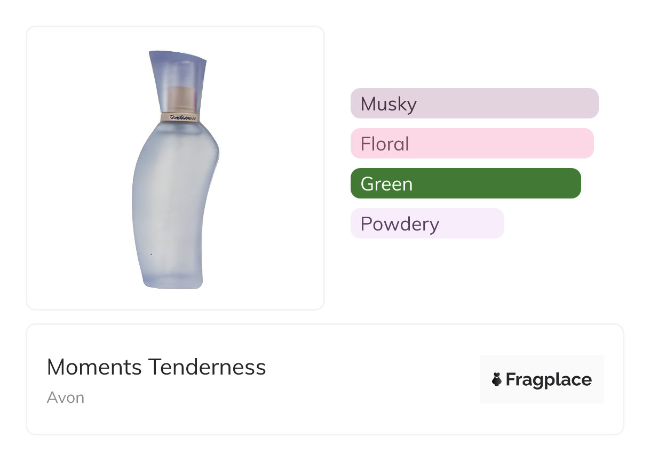Select the Green accord bar
Screen dimensions: 650x461
[x=465, y=184]
